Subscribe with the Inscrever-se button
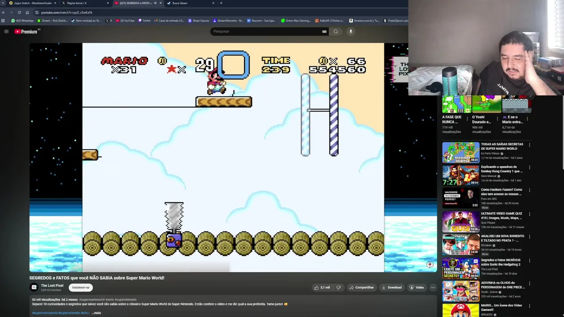 pyautogui.click(x=81, y=288)
